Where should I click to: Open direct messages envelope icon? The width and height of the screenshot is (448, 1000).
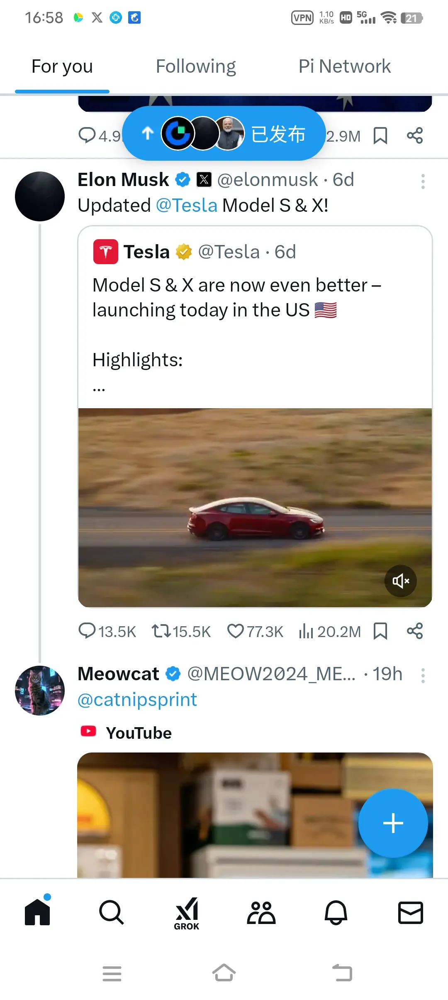pyautogui.click(x=411, y=912)
